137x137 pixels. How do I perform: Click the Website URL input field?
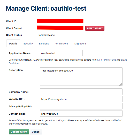coord(81,99)
